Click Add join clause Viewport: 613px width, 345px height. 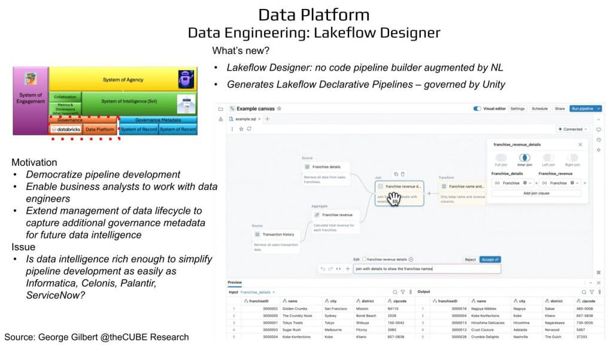click(536, 193)
